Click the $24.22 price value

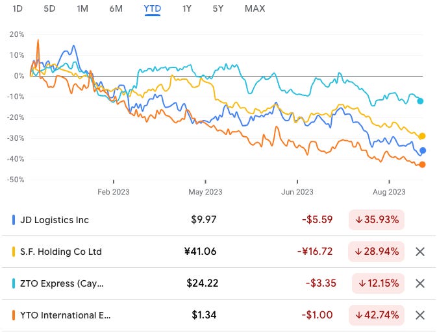(203, 283)
